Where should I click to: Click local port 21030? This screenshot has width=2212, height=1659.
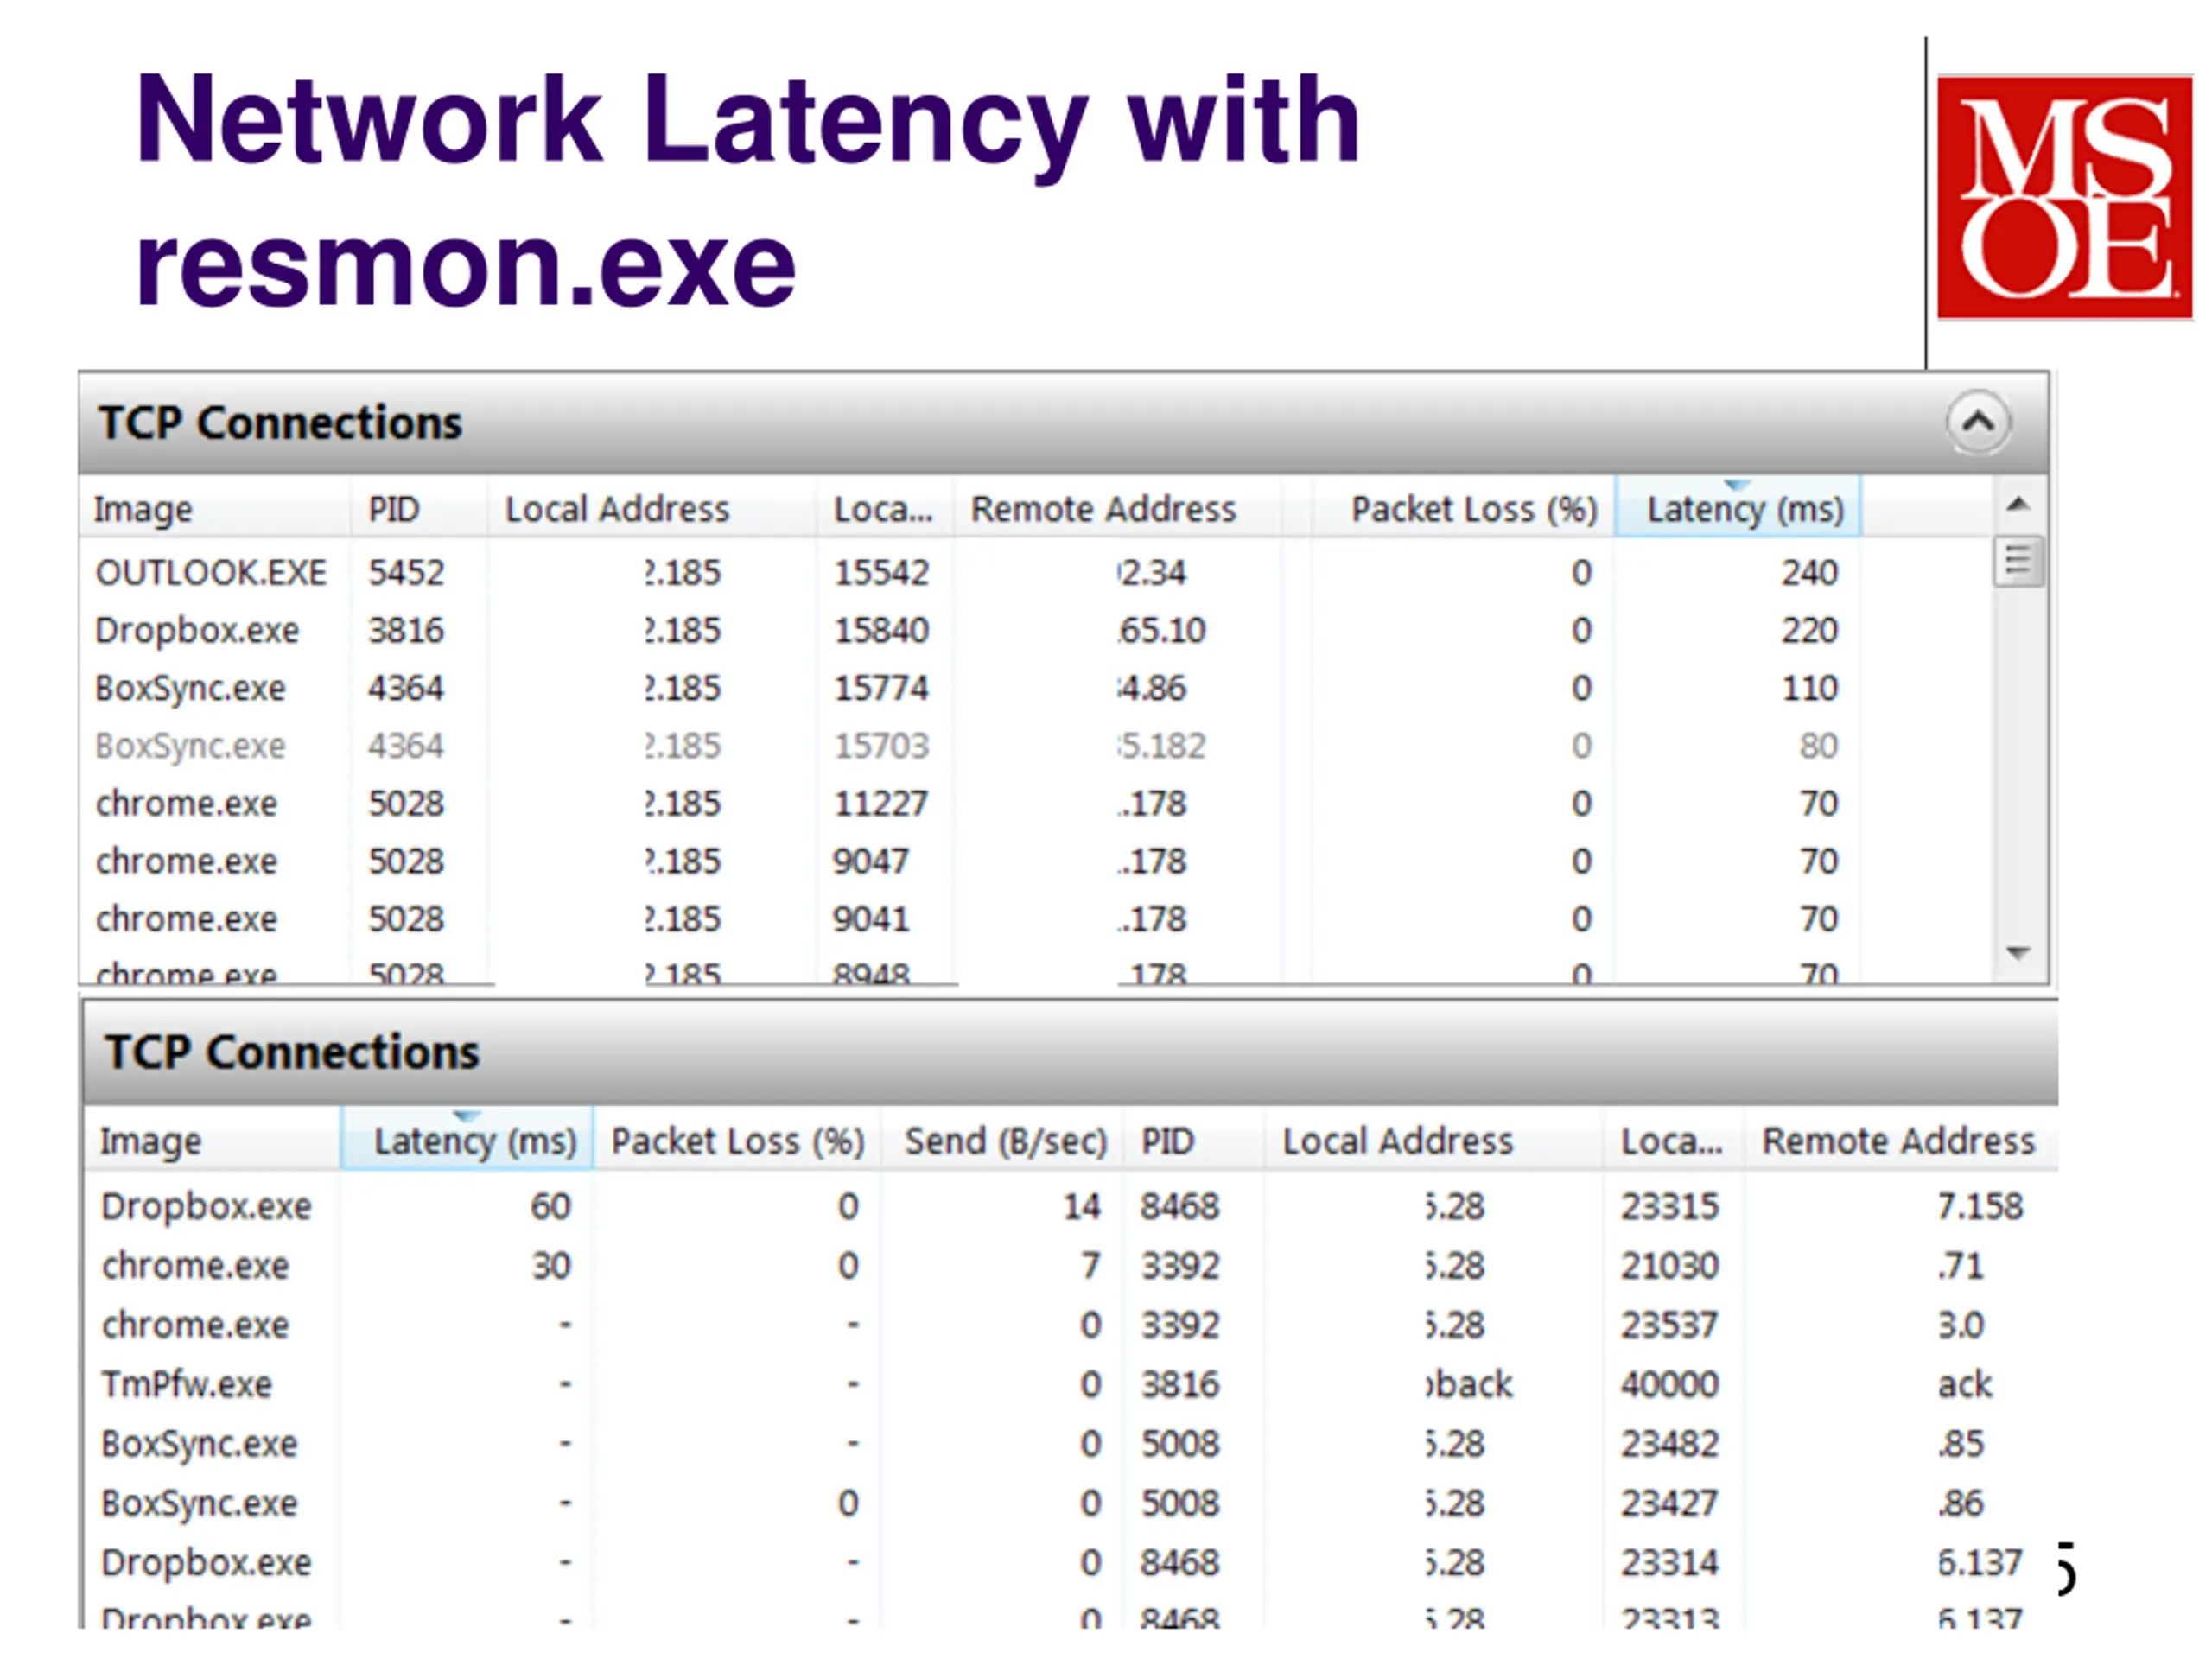[x=1669, y=1265]
